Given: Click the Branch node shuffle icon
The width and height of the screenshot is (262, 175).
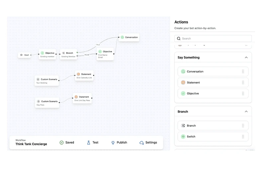Looking at the screenshot, I should pyautogui.click(x=63, y=53).
